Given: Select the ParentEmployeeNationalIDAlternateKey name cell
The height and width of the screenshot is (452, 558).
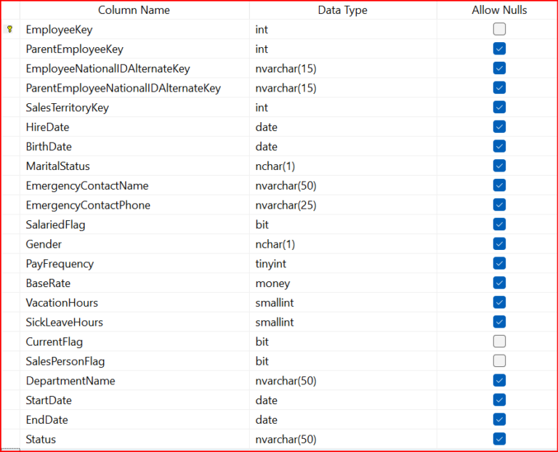Looking at the screenshot, I should click(x=134, y=88).
